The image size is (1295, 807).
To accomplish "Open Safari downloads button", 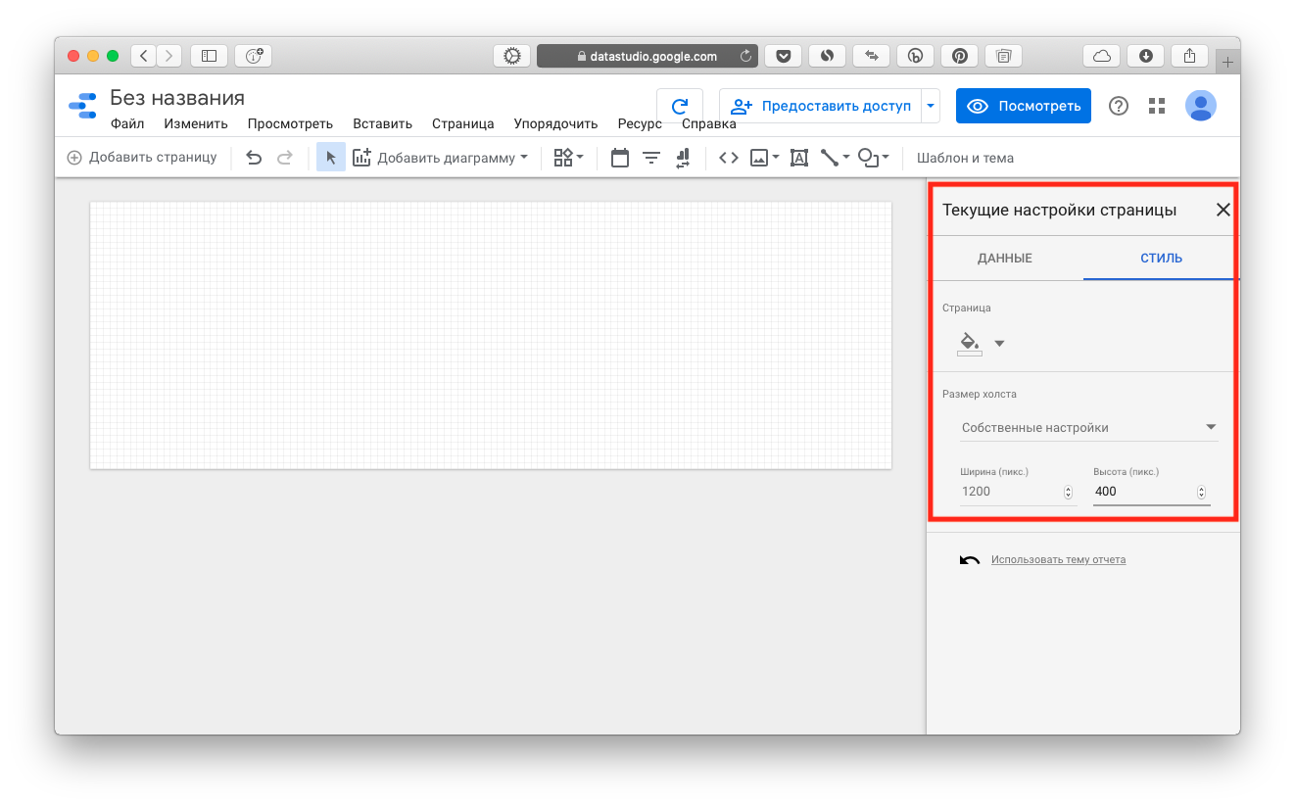I will [1145, 56].
